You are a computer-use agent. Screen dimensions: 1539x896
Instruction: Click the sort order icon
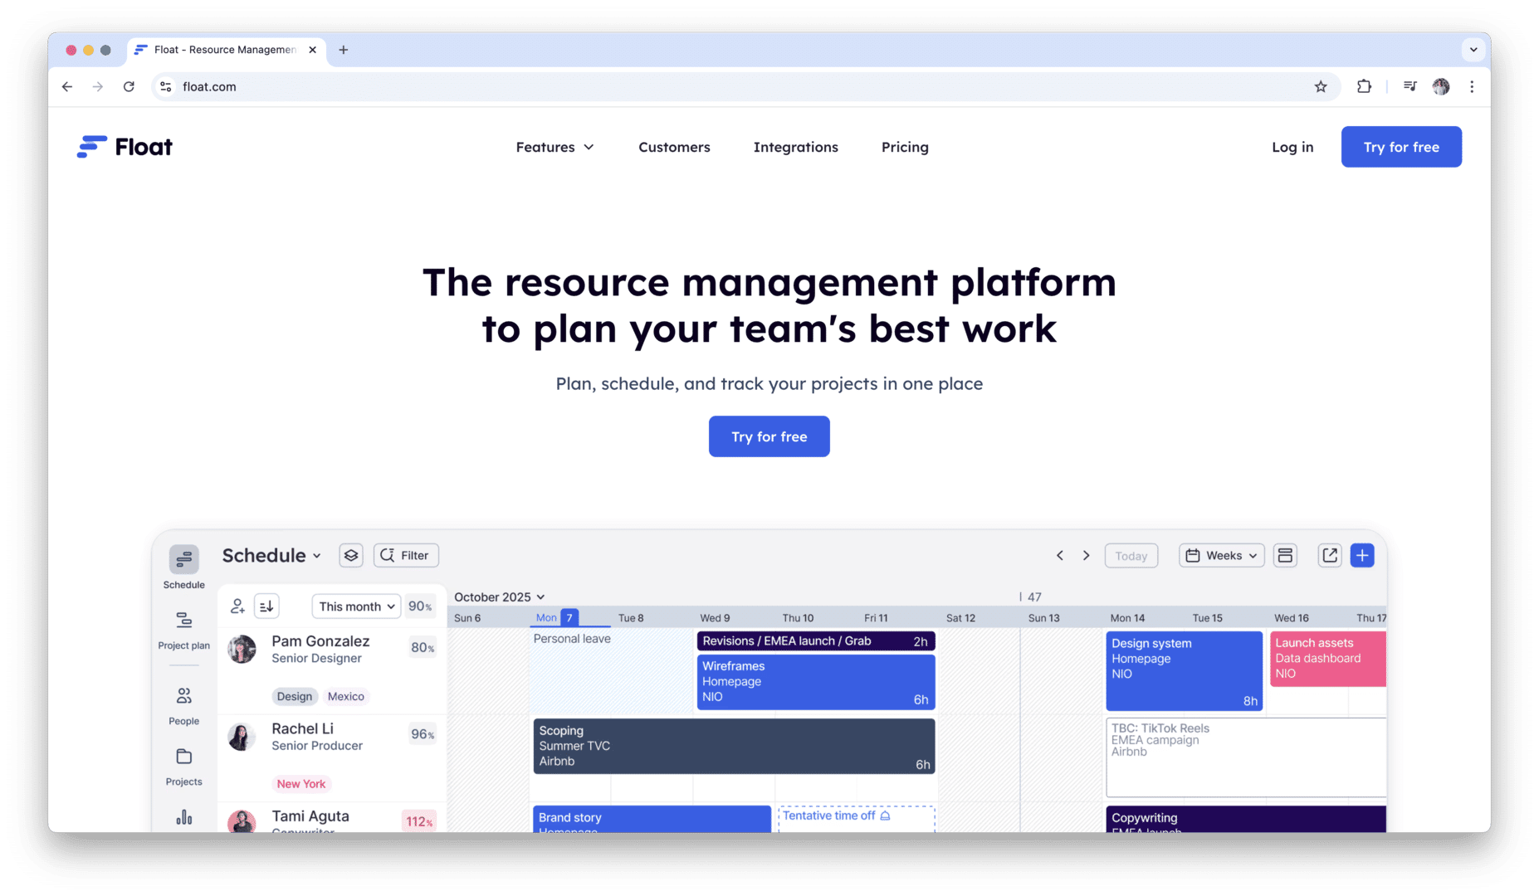click(x=266, y=606)
